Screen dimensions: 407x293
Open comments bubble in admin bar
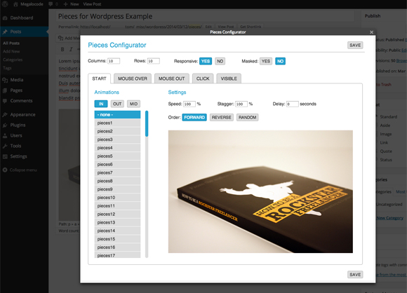(51, 4)
